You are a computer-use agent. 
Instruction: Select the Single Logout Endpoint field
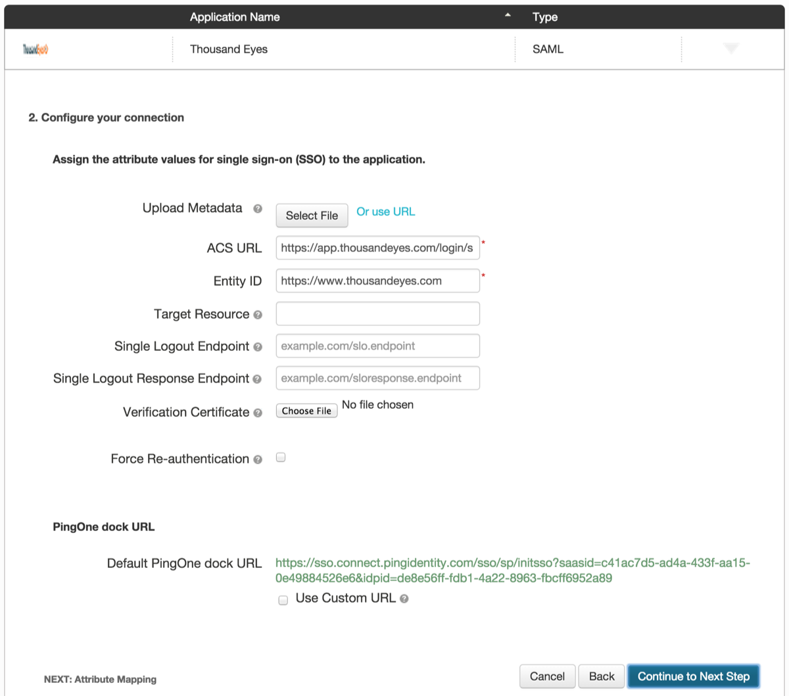coord(377,346)
